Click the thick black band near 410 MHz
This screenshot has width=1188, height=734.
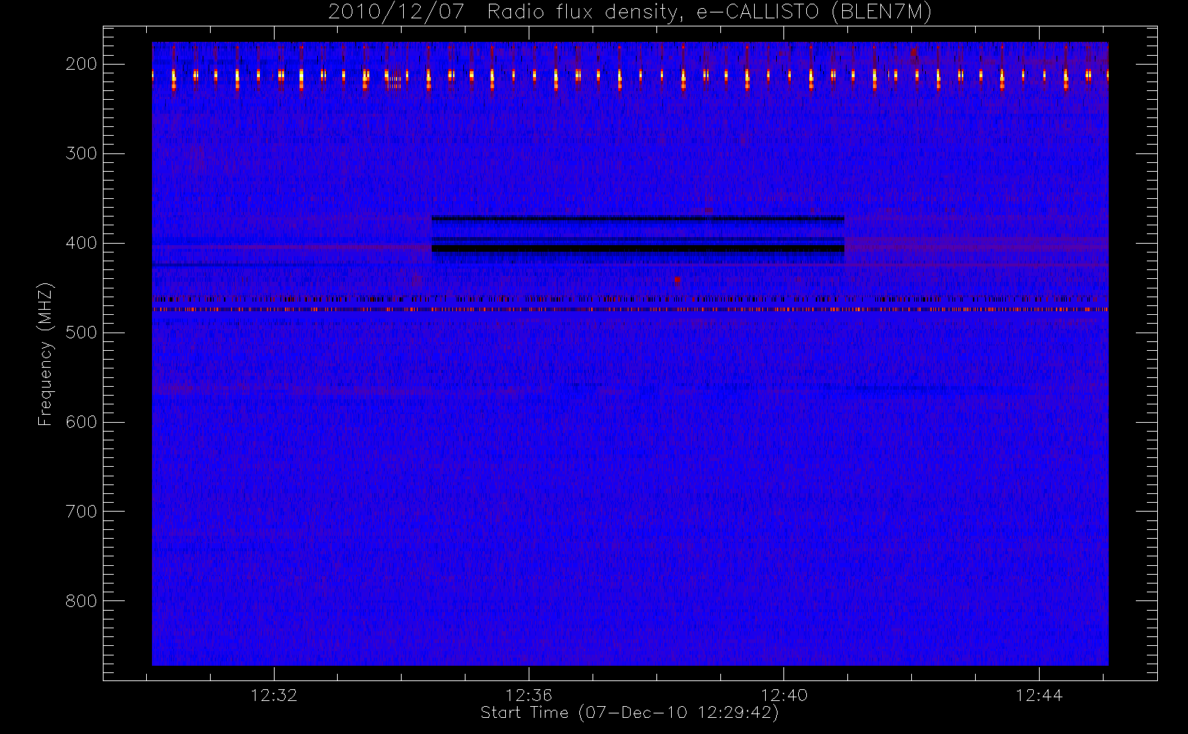638,249
